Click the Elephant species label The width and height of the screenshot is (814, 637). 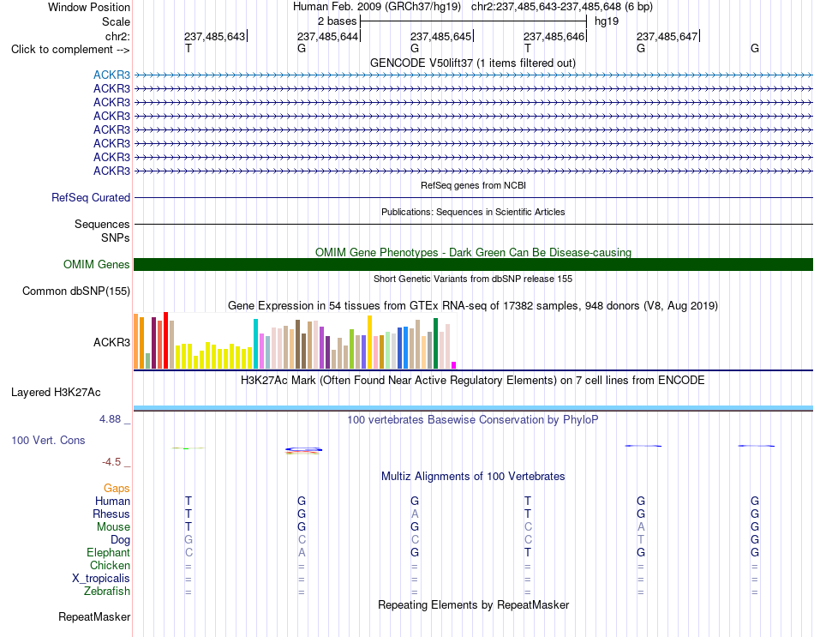(x=108, y=552)
